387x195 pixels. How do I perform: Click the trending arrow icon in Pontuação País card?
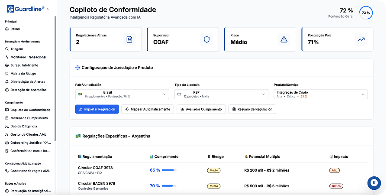pyautogui.click(x=361, y=39)
